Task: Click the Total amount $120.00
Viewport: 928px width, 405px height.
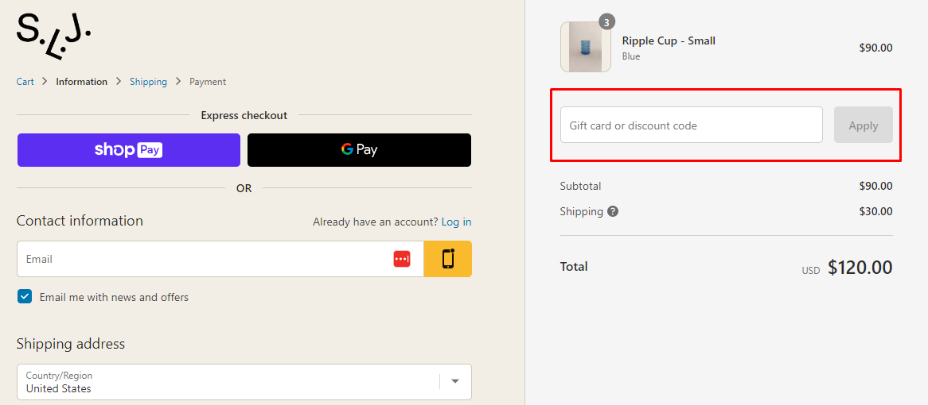Action: tap(860, 268)
